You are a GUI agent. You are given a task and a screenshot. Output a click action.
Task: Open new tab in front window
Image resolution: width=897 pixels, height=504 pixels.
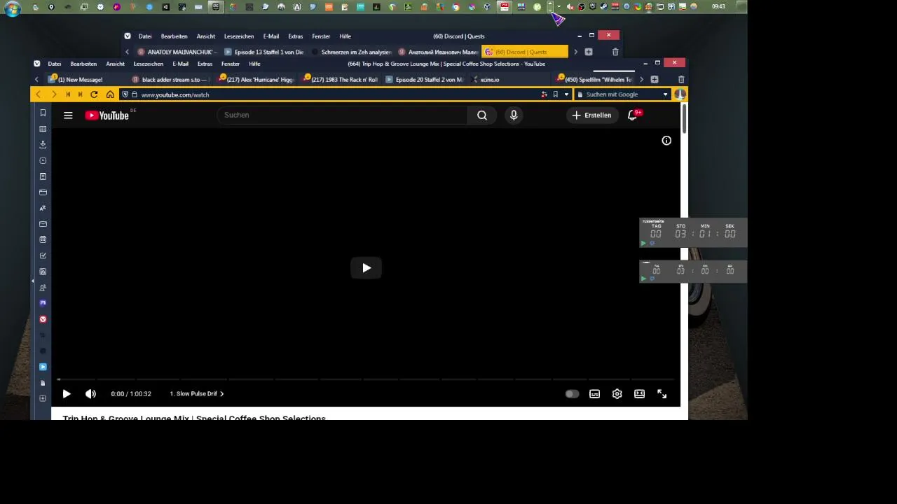coord(654,80)
